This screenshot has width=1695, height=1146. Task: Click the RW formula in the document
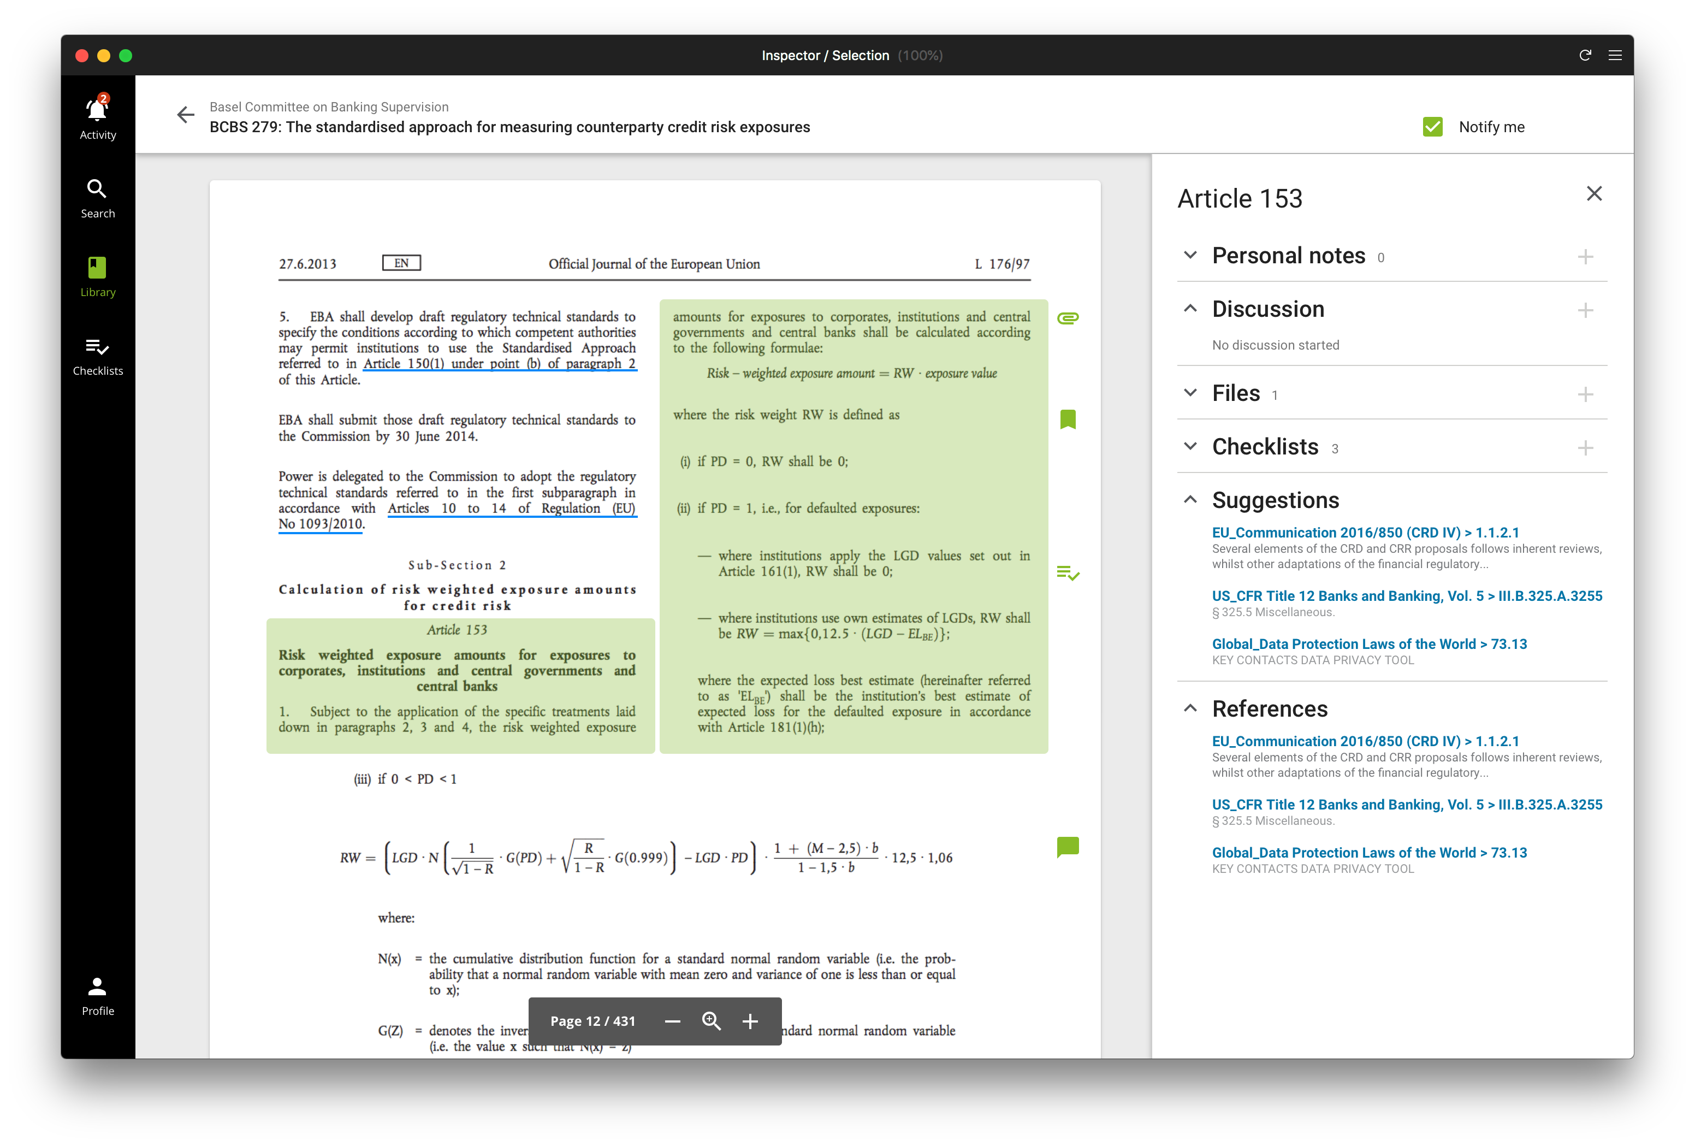[645, 858]
